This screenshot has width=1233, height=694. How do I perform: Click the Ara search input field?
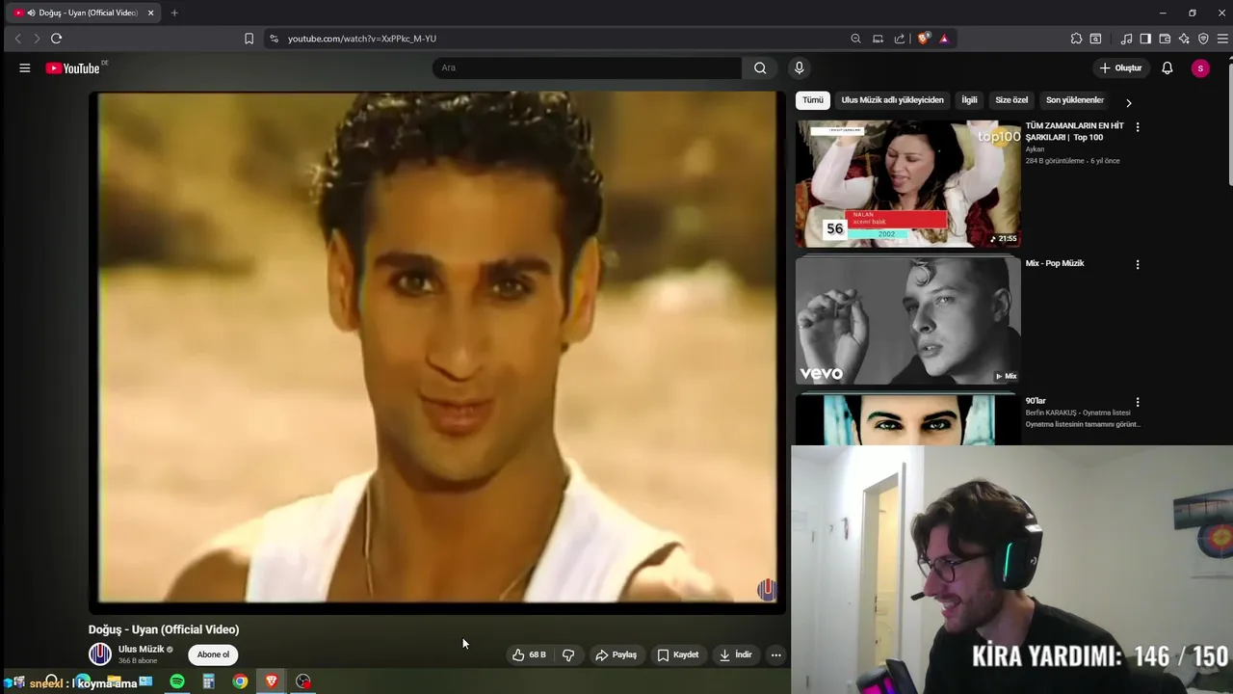click(x=587, y=68)
